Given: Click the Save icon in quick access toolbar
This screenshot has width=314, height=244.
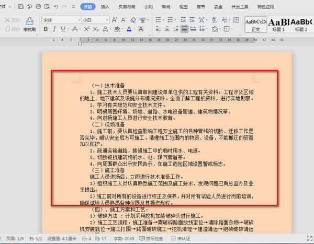Looking at the screenshot, I should 20,7.
